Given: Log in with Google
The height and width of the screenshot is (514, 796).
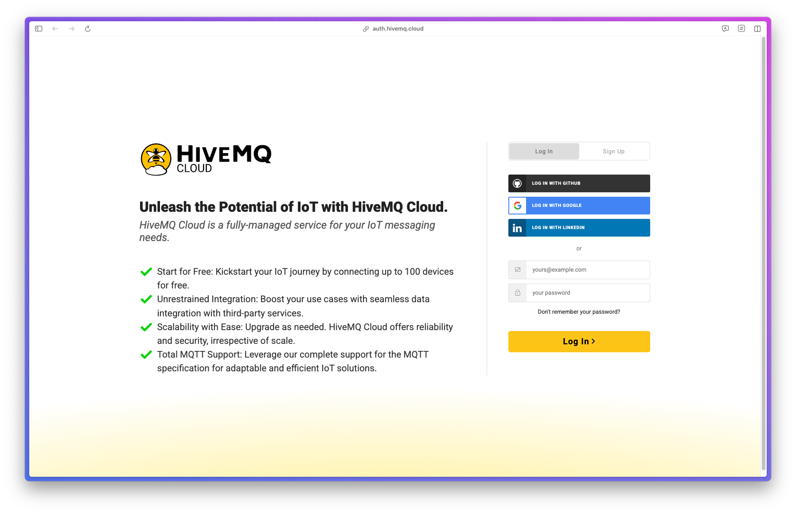Looking at the screenshot, I should pyautogui.click(x=579, y=206).
